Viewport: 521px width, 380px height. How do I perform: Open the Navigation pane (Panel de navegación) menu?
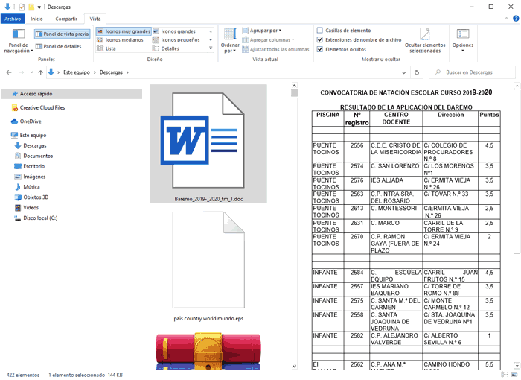click(19, 42)
